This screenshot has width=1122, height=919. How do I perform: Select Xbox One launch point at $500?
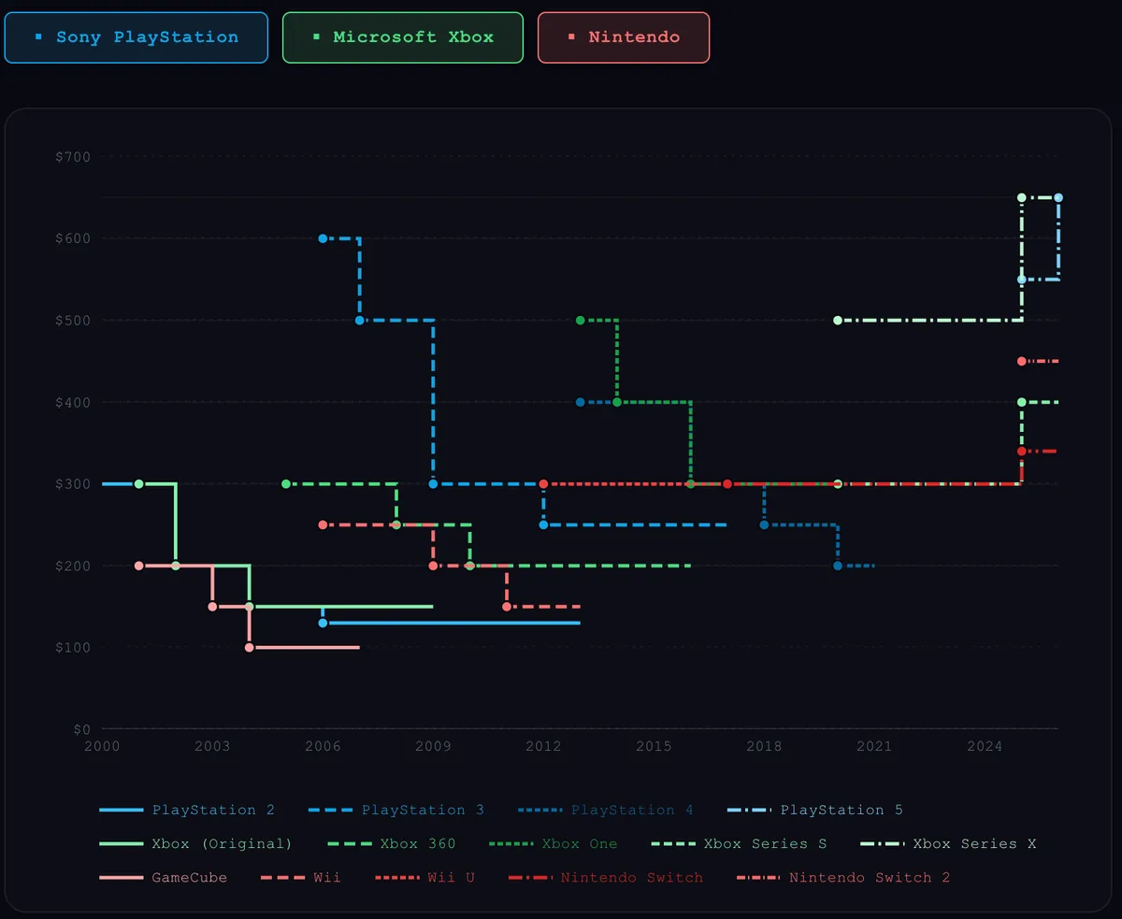580,320
